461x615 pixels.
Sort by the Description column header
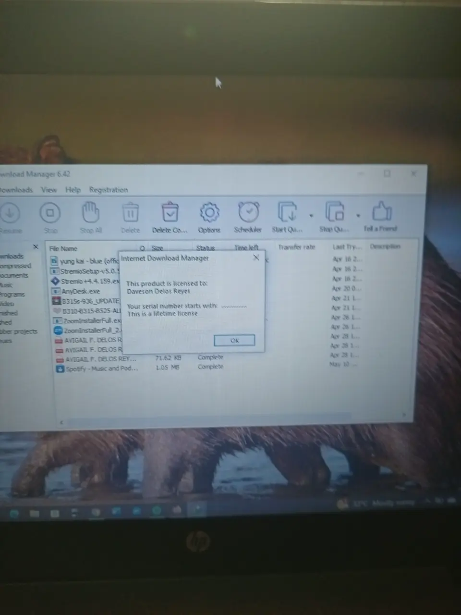click(385, 246)
